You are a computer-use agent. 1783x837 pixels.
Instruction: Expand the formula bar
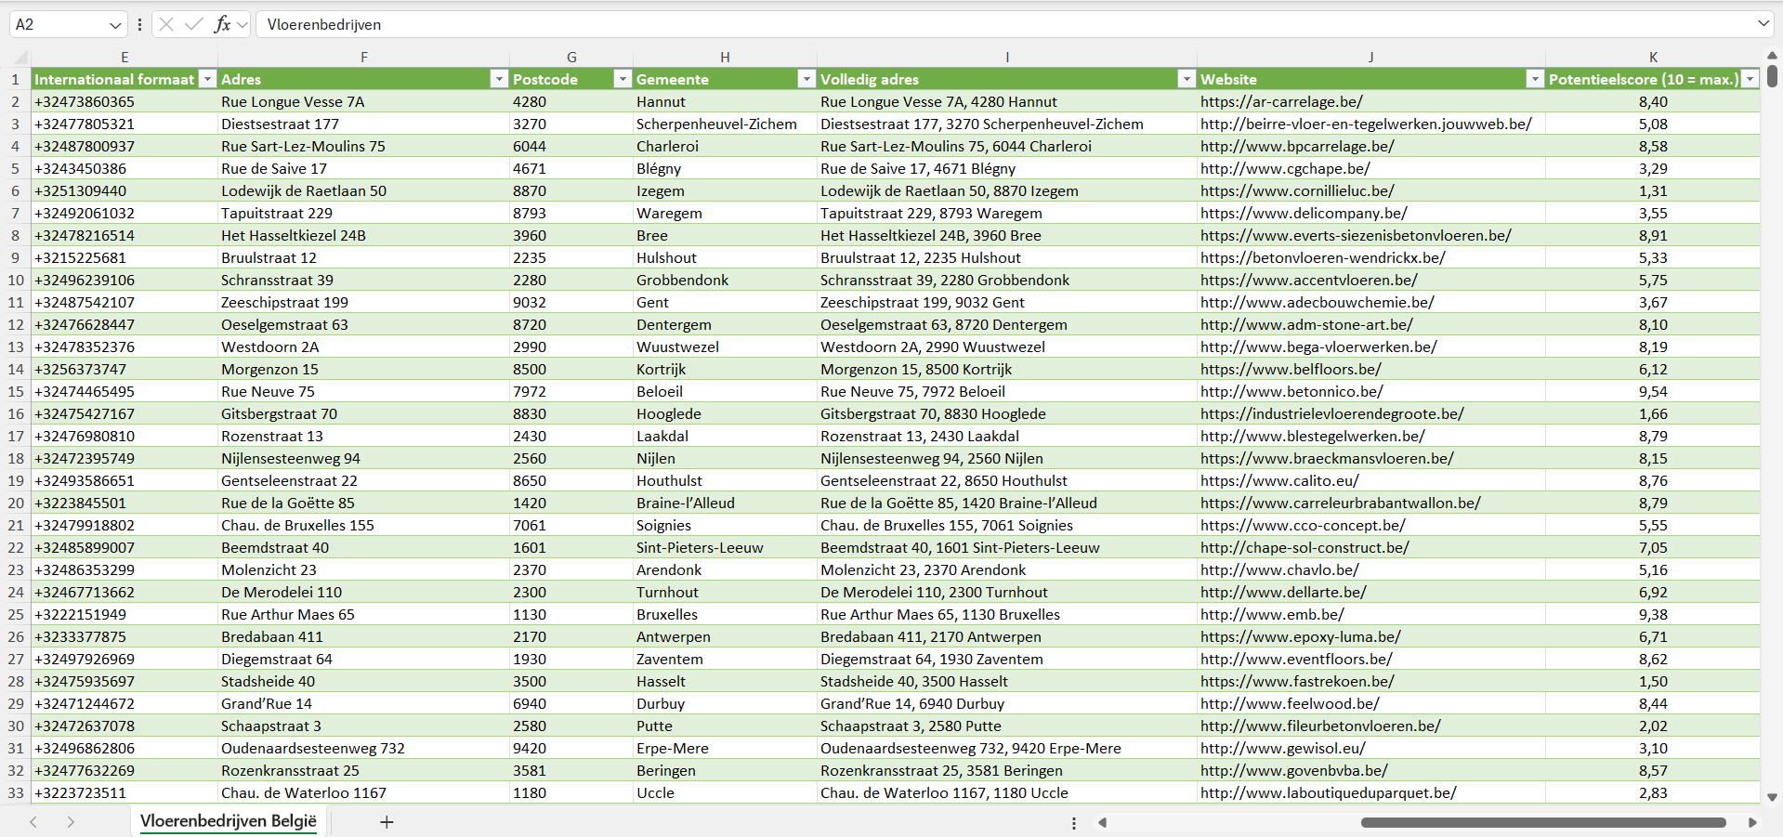(x=1763, y=24)
